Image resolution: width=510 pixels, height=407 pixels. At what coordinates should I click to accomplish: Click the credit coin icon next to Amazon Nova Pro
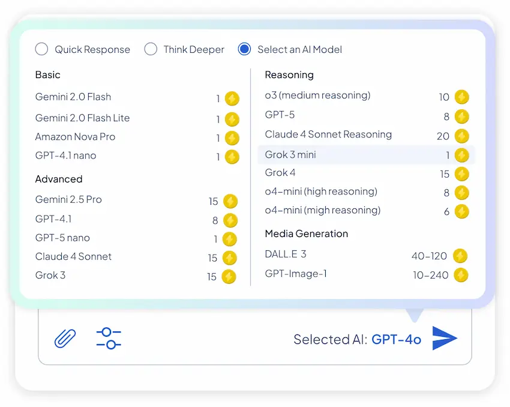click(x=232, y=138)
